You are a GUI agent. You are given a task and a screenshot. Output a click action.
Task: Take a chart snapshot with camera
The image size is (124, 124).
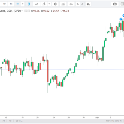115,4
